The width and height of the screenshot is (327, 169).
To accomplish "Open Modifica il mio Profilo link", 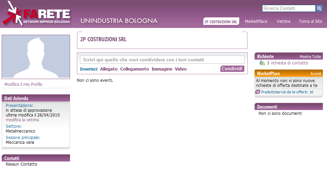I will click(23, 84).
